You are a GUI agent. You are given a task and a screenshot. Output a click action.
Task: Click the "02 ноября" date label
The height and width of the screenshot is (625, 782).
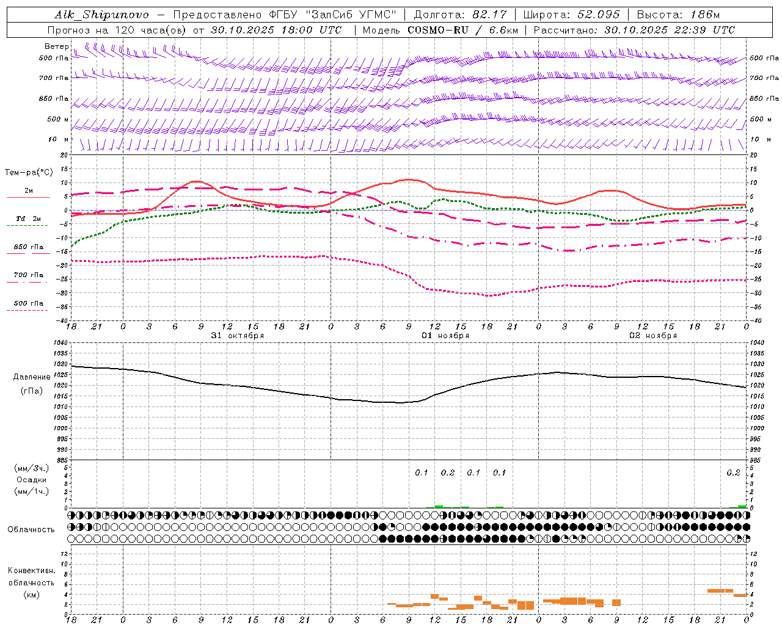(x=653, y=336)
